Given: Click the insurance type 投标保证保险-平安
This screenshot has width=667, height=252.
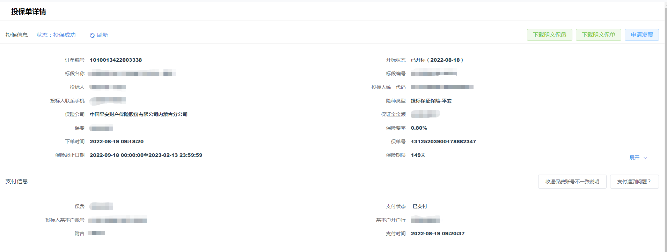Looking at the screenshot, I should (431, 101).
